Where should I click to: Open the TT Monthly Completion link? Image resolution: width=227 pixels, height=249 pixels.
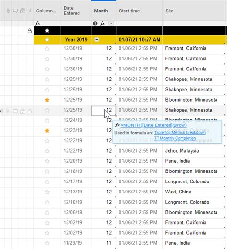pos(175,138)
